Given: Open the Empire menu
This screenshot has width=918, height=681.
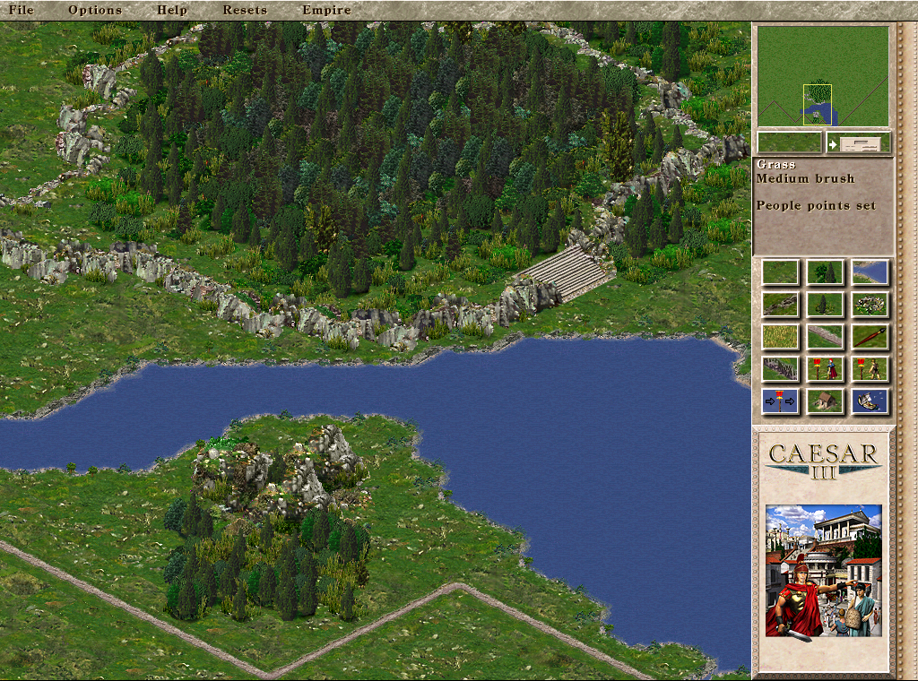Looking at the screenshot, I should pos(326,10).
